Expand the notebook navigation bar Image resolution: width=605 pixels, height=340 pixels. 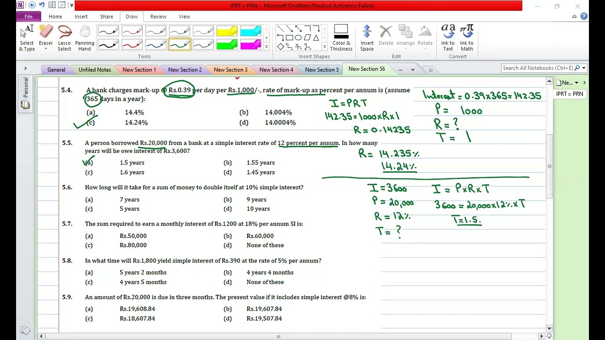pyautogui.click(x=26, y=68)
